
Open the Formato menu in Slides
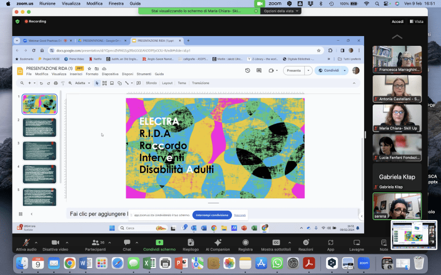(92, 74)
